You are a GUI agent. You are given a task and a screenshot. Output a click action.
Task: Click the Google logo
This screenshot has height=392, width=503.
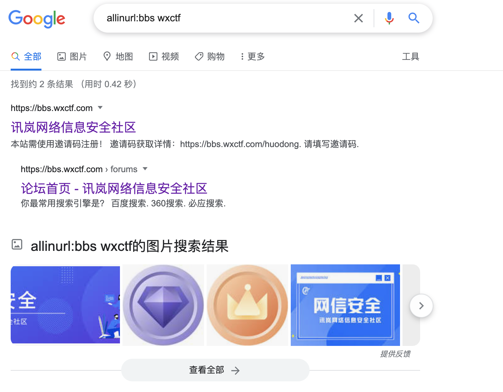coord(37,19)
